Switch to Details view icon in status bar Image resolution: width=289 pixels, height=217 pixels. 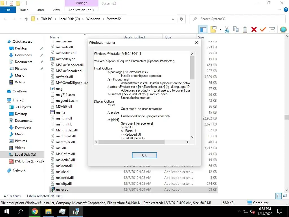click(x=279, y=196)
